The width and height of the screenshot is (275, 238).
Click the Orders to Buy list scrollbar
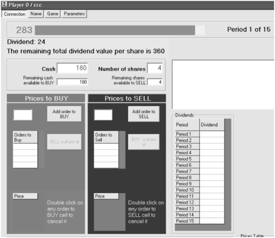(x=41, y=149)
